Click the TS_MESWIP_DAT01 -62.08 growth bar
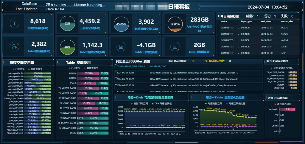This screenshot has height=144, width=305. click(293, 72)
